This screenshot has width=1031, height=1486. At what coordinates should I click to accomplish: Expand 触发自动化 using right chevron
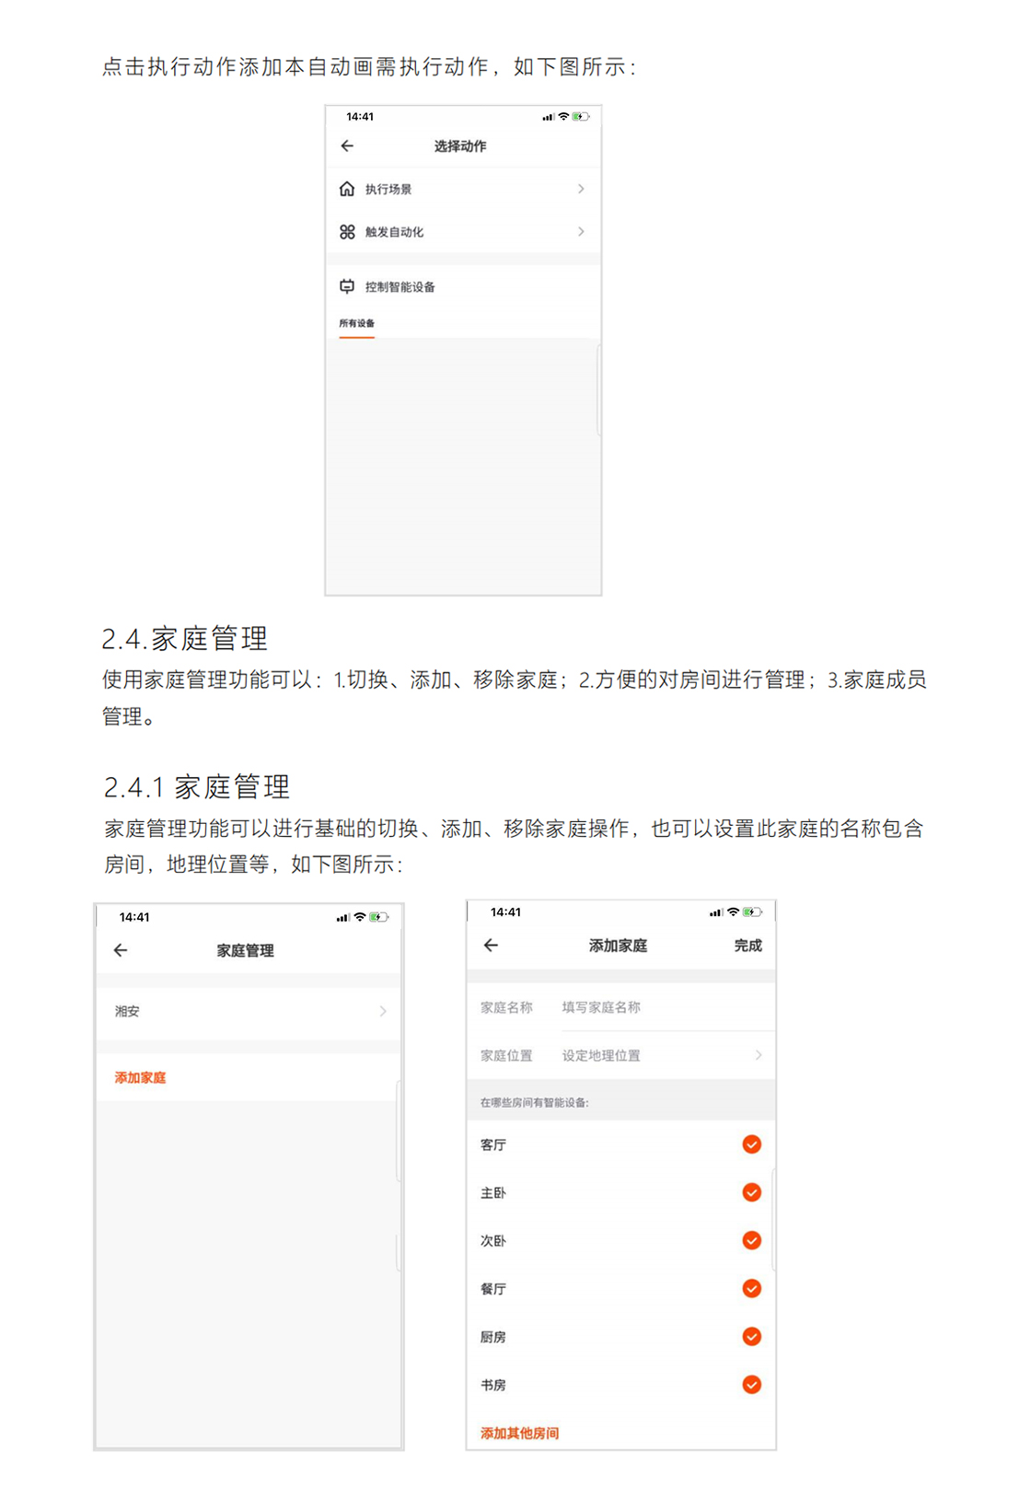click(x=581, y=232)
